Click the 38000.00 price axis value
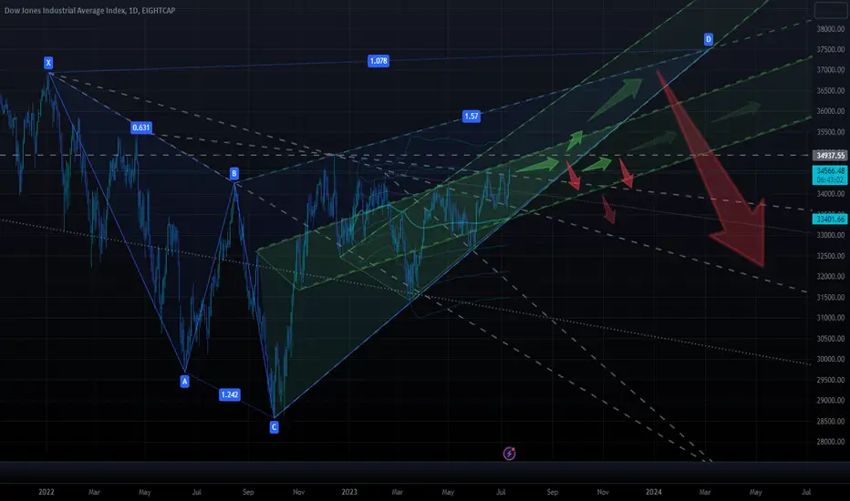This screenshot has width=850, height=501. click(x=831, y=29)
